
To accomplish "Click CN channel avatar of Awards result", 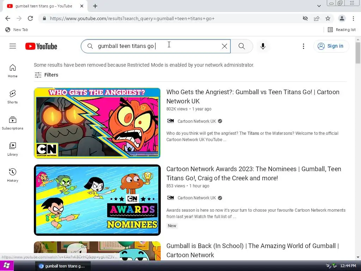I will 171,198.
